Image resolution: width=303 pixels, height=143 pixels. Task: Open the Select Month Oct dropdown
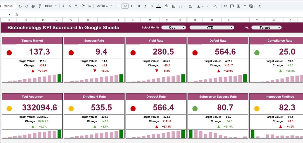(174, 27)
